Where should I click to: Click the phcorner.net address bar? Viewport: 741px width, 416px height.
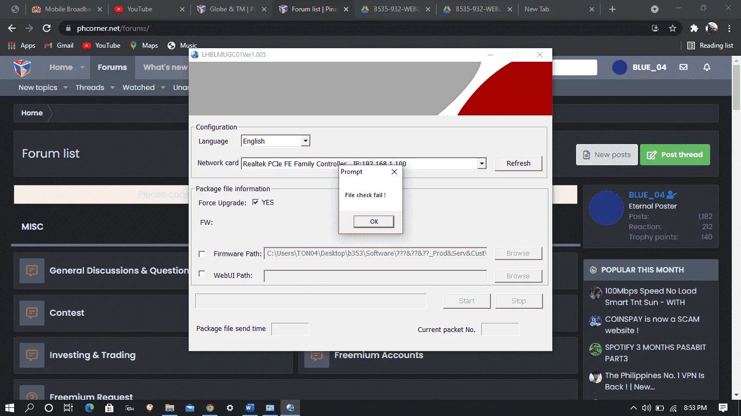(353, 28)
